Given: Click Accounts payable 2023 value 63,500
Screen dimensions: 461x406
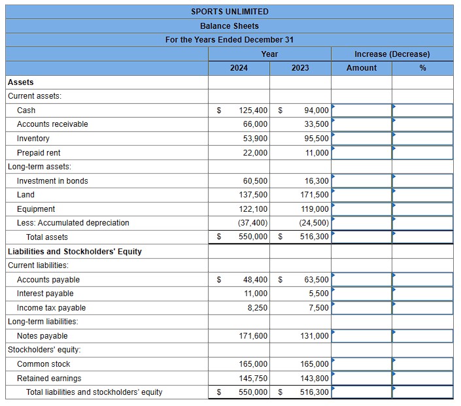Looking at the screenshot, I should tap(316, 280).
